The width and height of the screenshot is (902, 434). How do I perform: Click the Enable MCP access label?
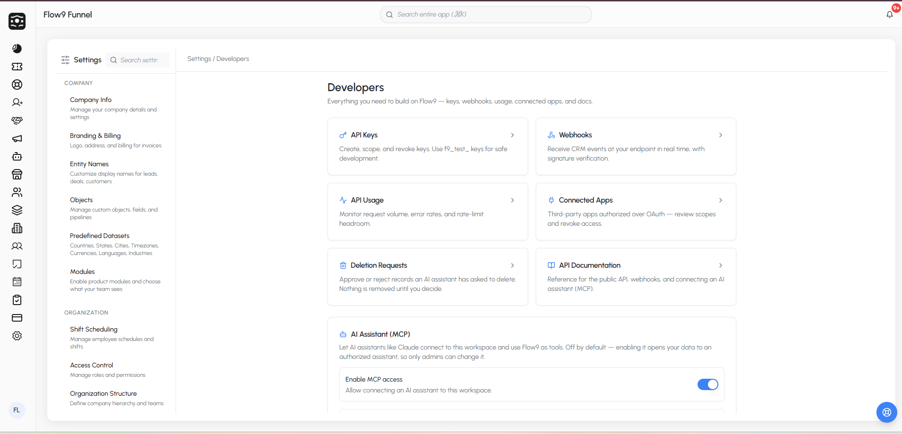coord(374,379)
